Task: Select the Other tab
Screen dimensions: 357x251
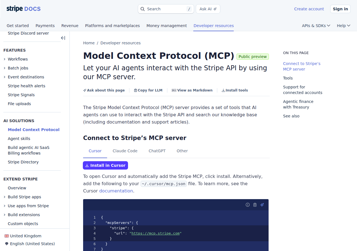Action: [x=182, y=151]
